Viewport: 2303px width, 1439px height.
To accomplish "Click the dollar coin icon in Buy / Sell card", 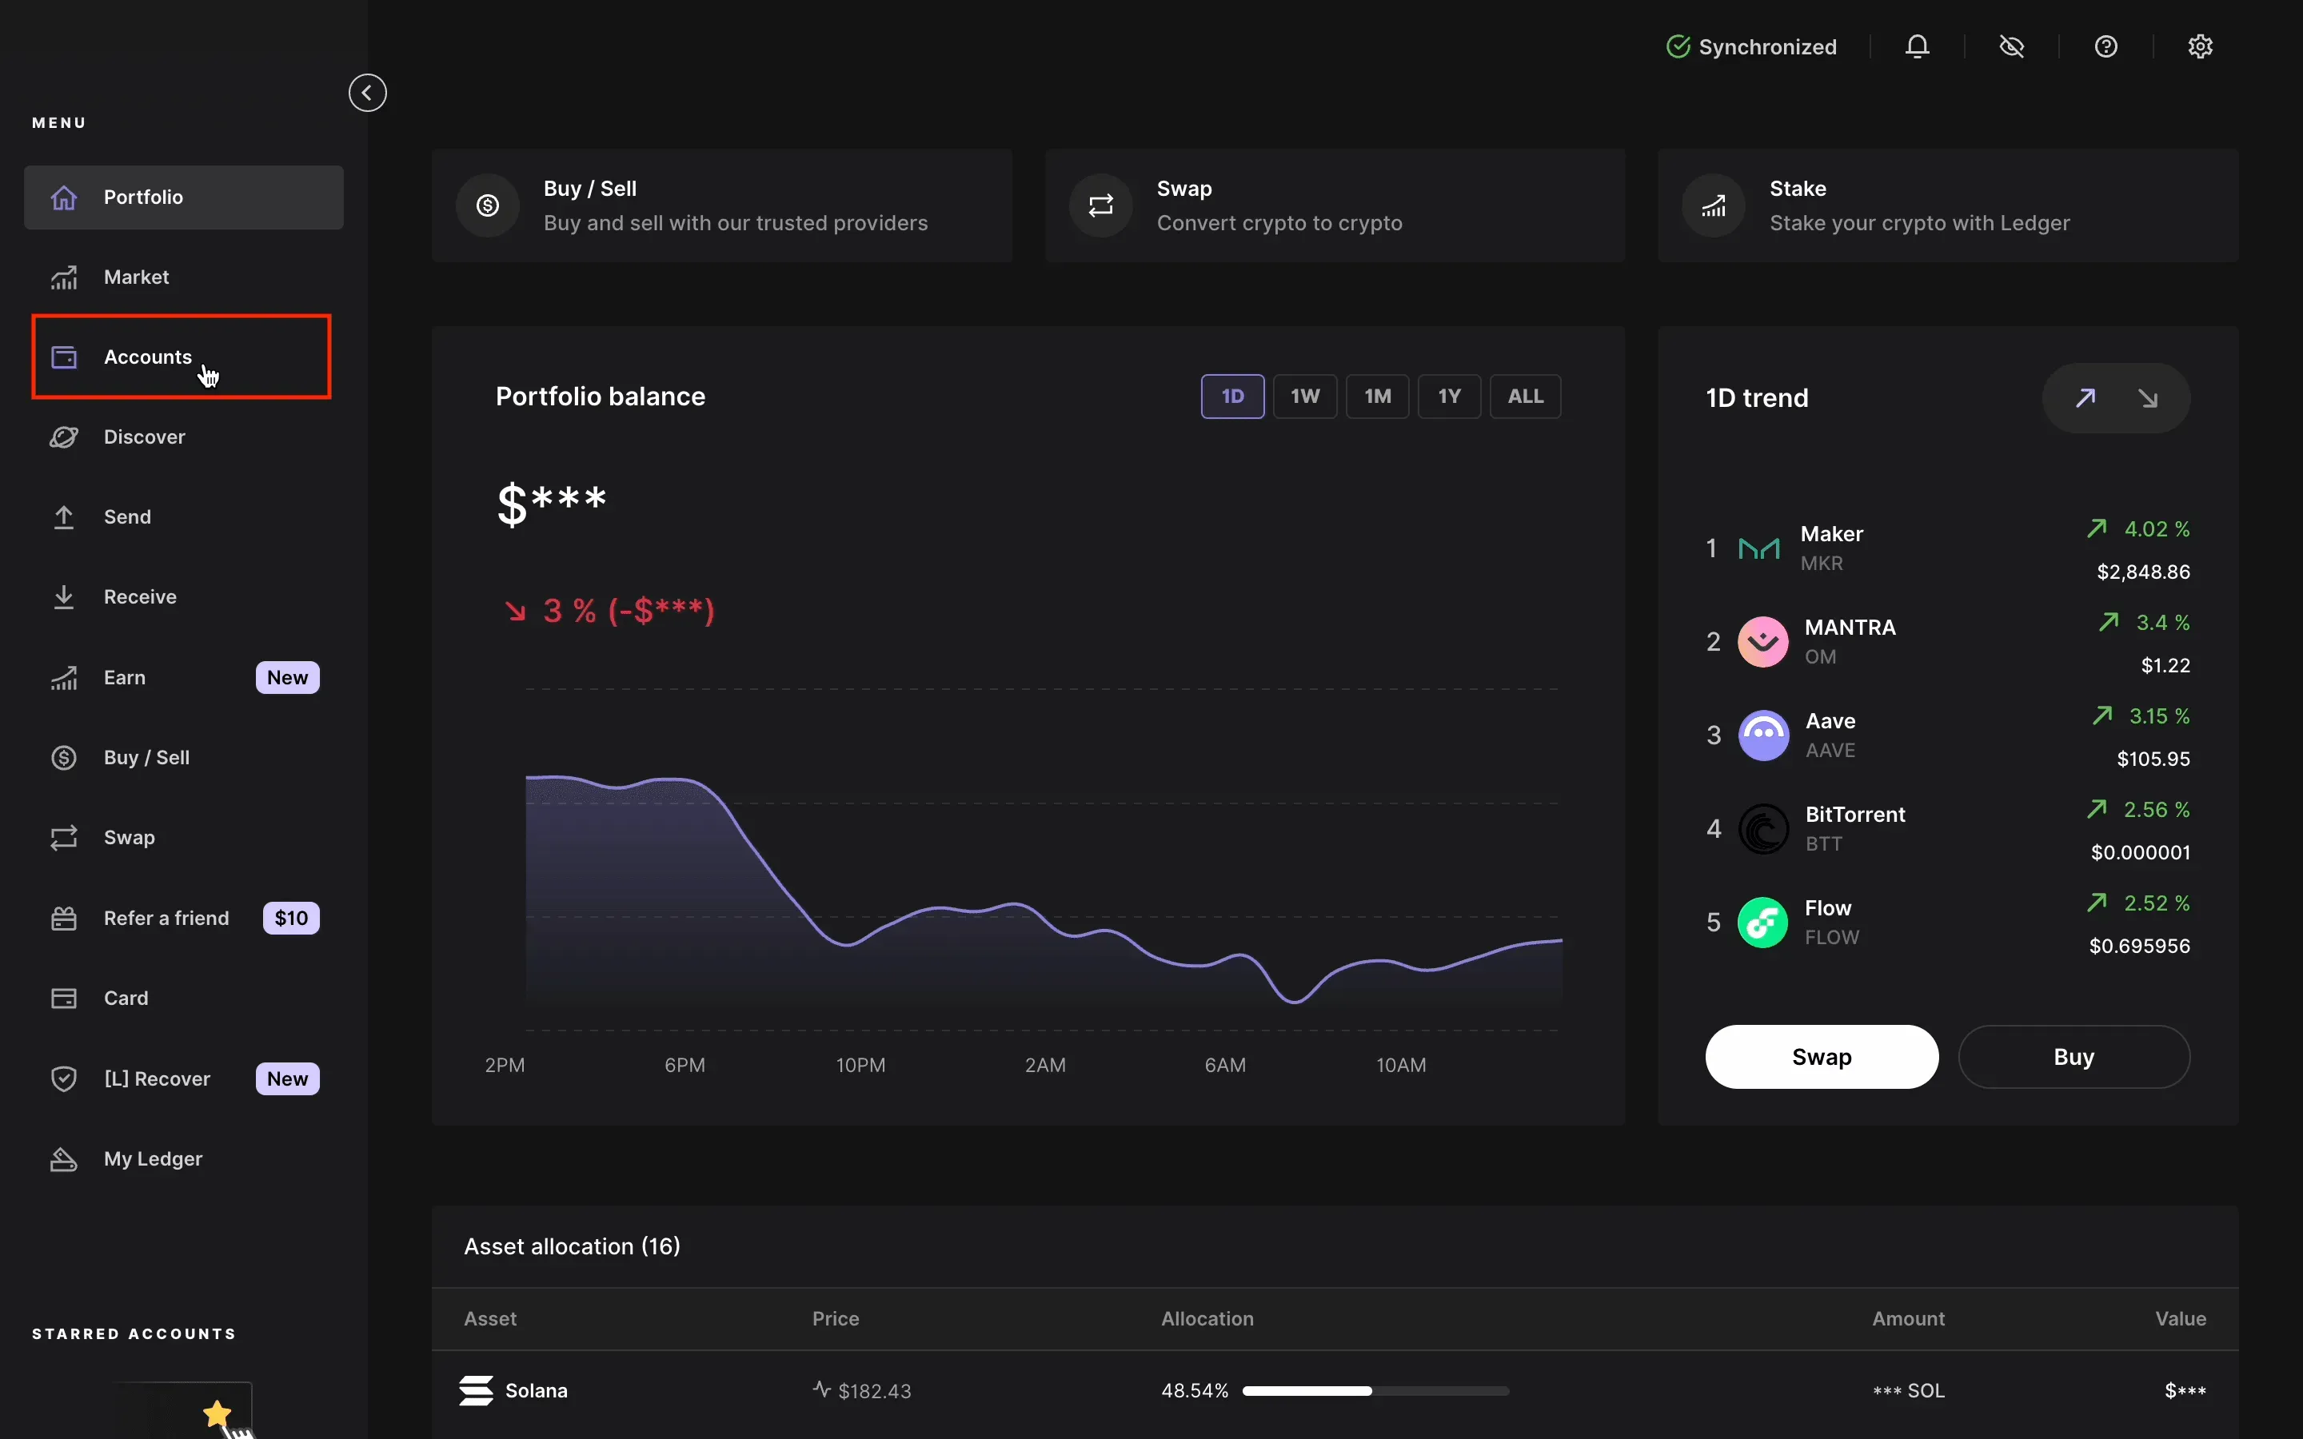I will click(487, 205).
